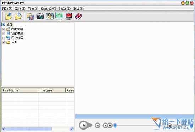This screenshot has height=132, width=195.
Task: Select the soft folder in tree
Action: point(14,42)
